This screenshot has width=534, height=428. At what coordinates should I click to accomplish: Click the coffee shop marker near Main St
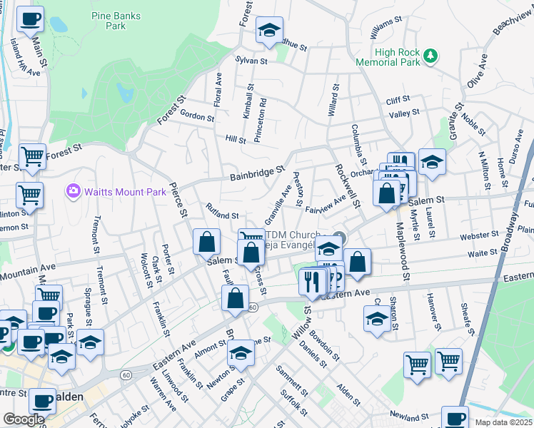[30, 20]
